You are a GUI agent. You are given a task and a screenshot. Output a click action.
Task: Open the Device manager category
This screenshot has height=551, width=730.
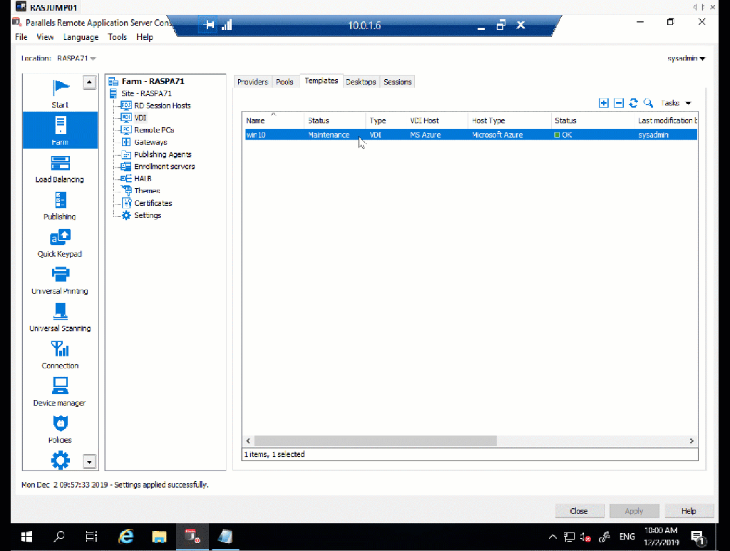click(60, 392)
